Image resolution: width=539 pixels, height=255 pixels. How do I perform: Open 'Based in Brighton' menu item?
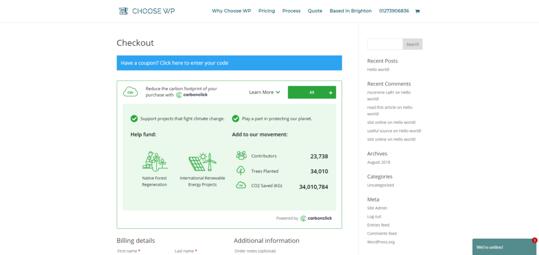(351, 11)
